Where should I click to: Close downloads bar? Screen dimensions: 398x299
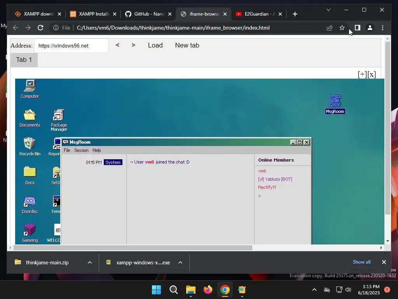pos(384,262)
